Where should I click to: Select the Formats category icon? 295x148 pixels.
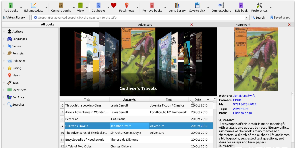[x=9, y=53]
